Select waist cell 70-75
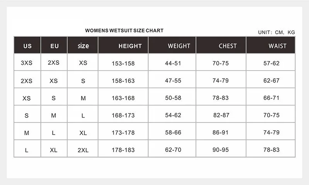This screenshot has width=309, height=185. pyautogui.click(x=271, y=114)
